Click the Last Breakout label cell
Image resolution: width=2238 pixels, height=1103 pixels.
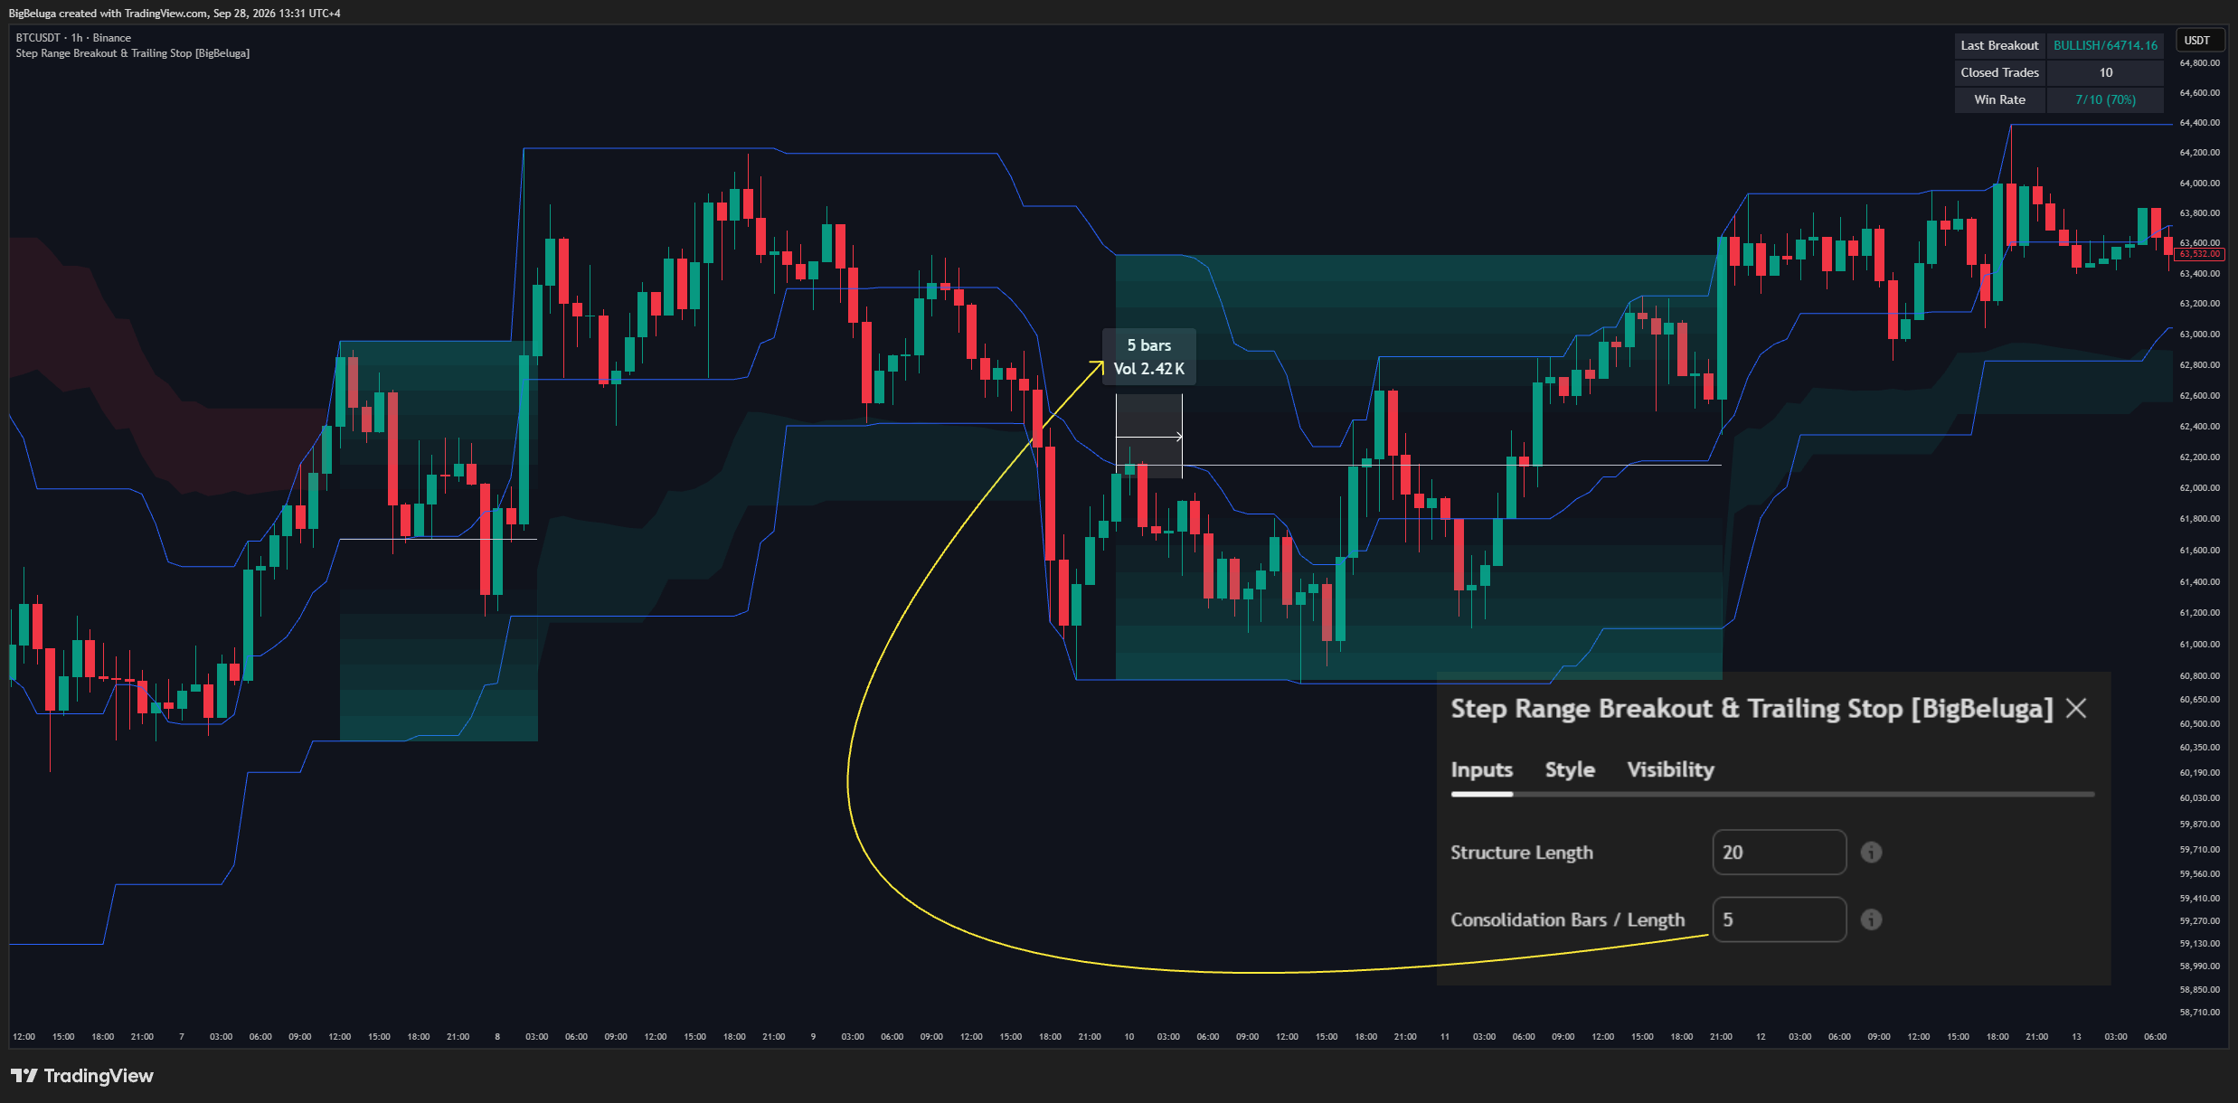[x=1999, y=45]
